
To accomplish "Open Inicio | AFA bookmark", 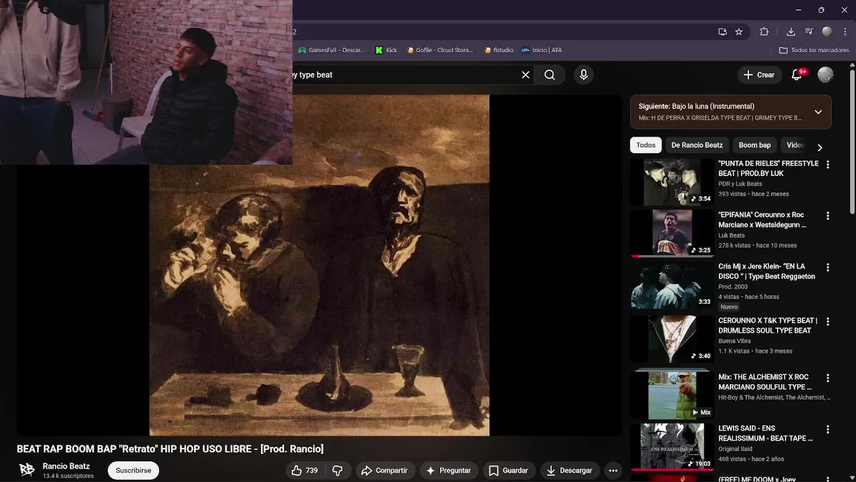I will [x=542, y=50].
